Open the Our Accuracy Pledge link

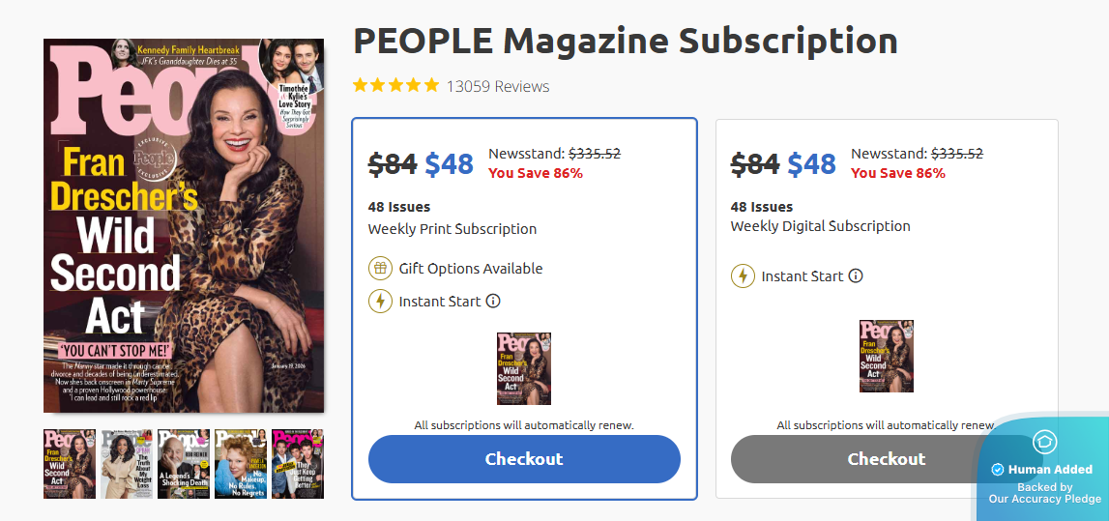[1044, 499]
